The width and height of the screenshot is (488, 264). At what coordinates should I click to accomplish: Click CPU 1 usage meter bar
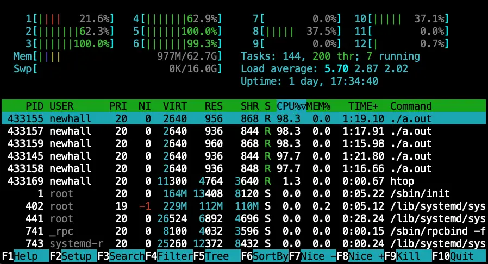tap(70, 19)
